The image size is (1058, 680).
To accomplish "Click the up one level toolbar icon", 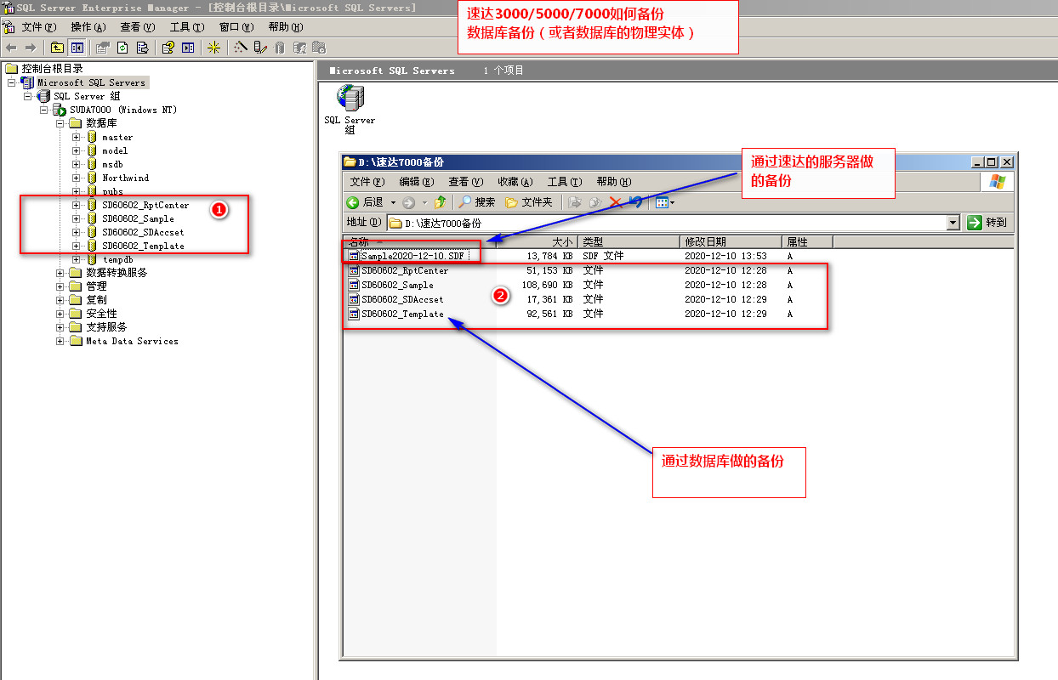I will point(57,48).
